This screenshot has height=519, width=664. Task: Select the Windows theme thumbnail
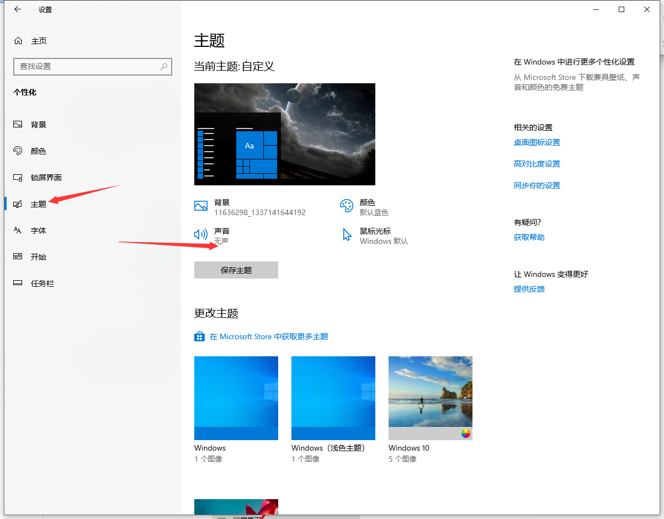pos(236,398)
